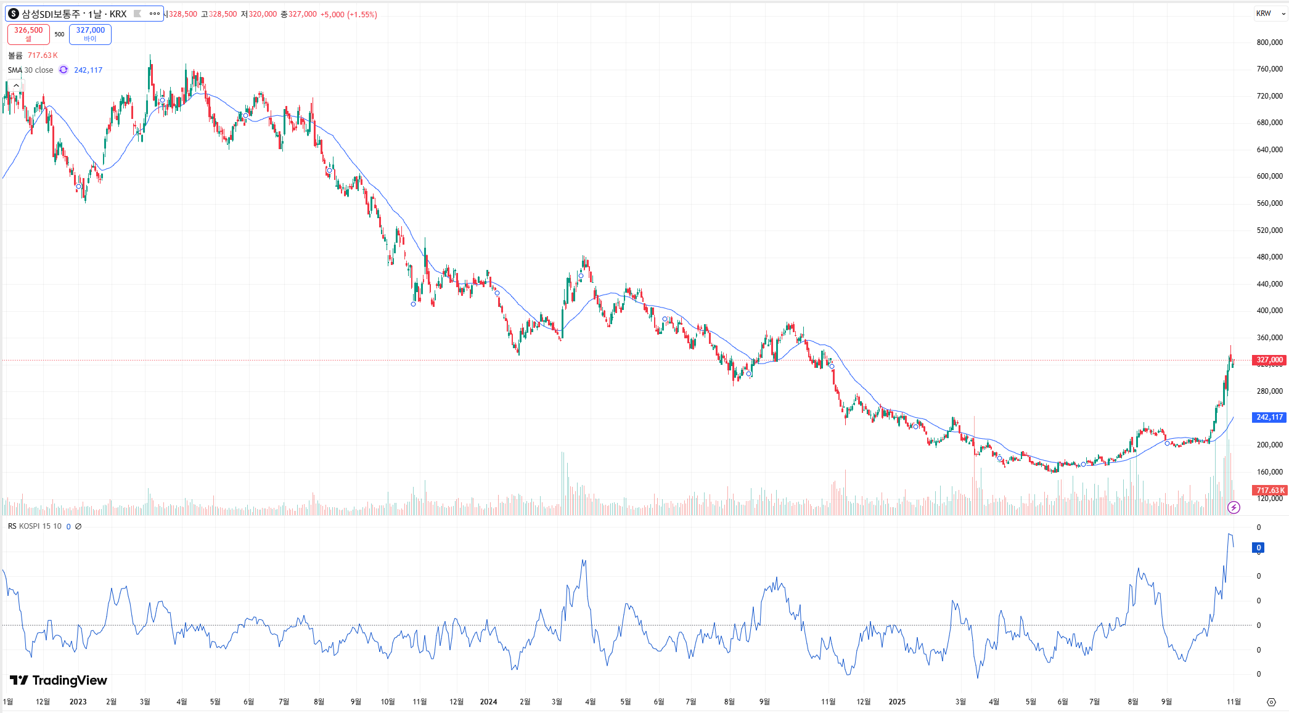1289x713 pixels.
Task: Open chart settings gear at bottom right
Action: (1271, 702)
